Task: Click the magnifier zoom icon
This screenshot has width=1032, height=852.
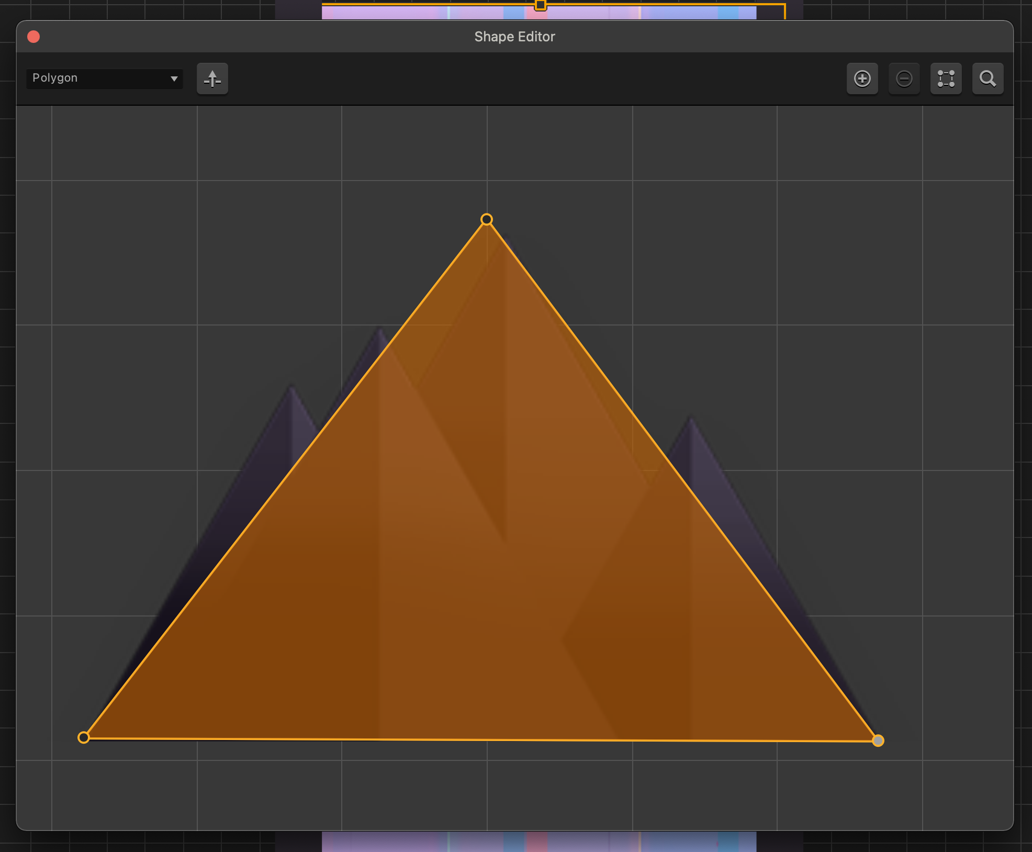Action: [988, 79]
